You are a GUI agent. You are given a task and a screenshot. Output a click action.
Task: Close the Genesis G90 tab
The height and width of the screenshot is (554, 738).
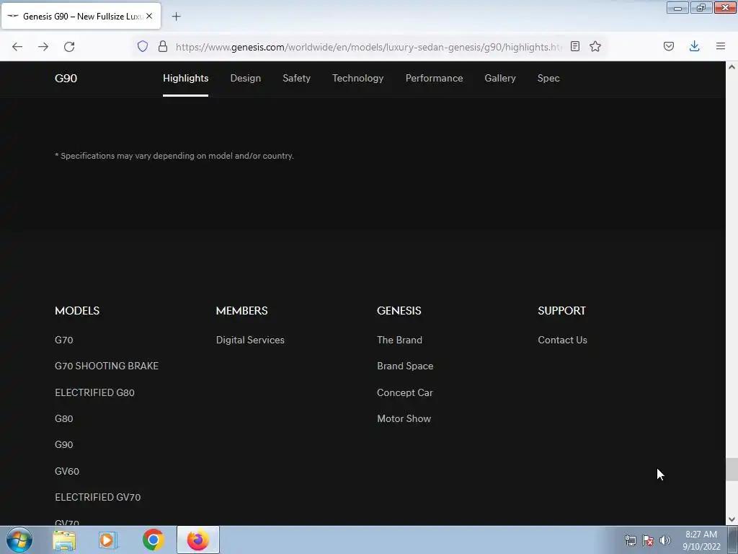[149, 16]
